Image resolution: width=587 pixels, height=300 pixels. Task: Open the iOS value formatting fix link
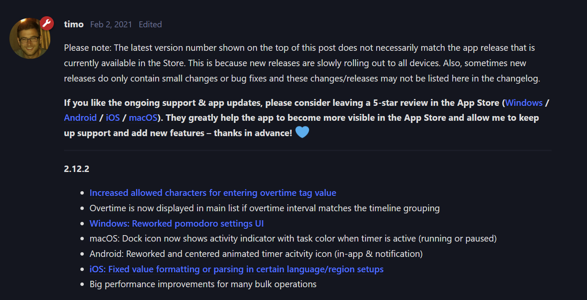(x=236, y=269)
